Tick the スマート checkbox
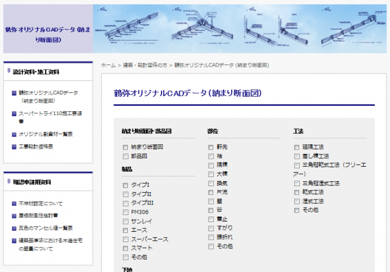 tap(126, 248)
